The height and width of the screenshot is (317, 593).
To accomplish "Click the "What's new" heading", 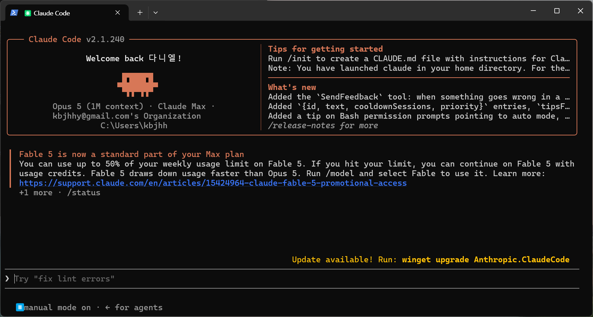I will [292, 87].
